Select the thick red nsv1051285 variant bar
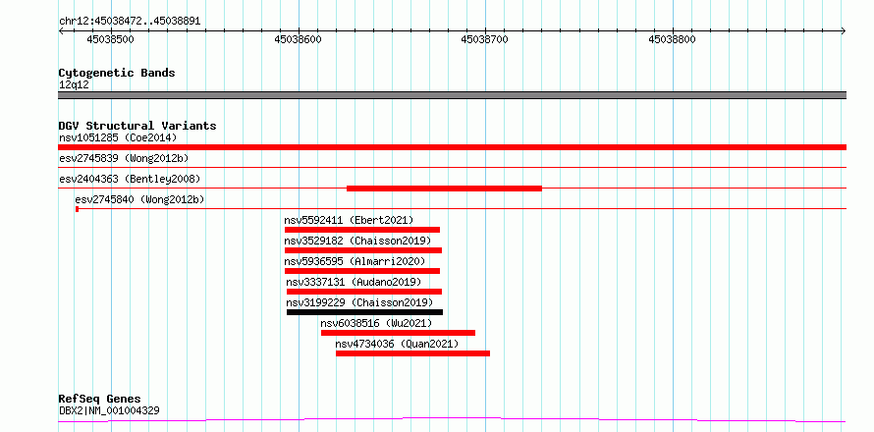 point(452,147)
